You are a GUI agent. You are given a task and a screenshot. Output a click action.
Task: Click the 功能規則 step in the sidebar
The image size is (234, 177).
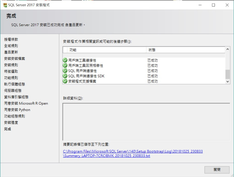tap(11, 78)
